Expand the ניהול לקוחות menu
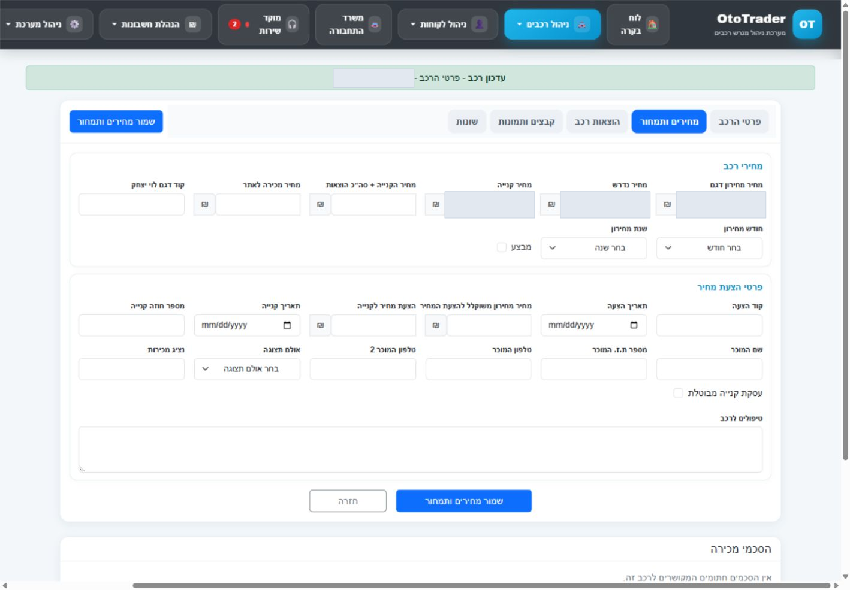 [448, 25]
